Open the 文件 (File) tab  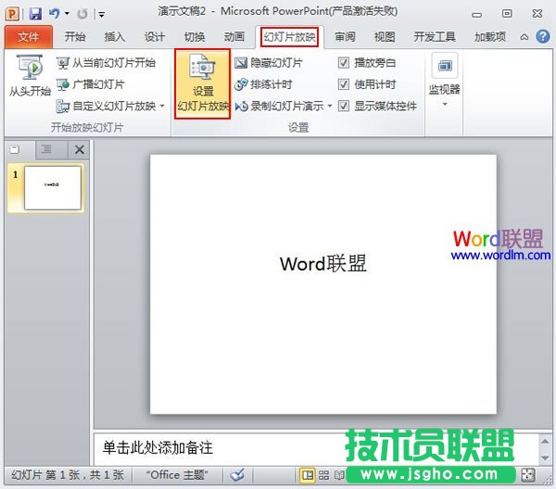click(x=29, y=36)
